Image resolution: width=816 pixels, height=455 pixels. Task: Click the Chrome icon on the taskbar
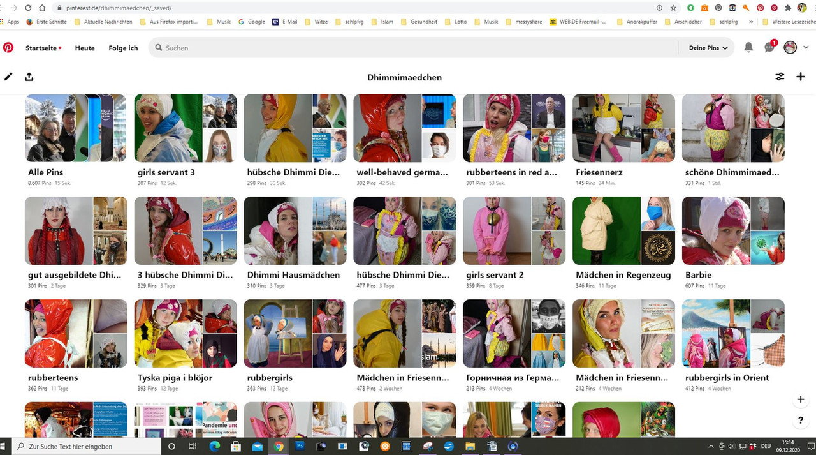coord(279,446)
